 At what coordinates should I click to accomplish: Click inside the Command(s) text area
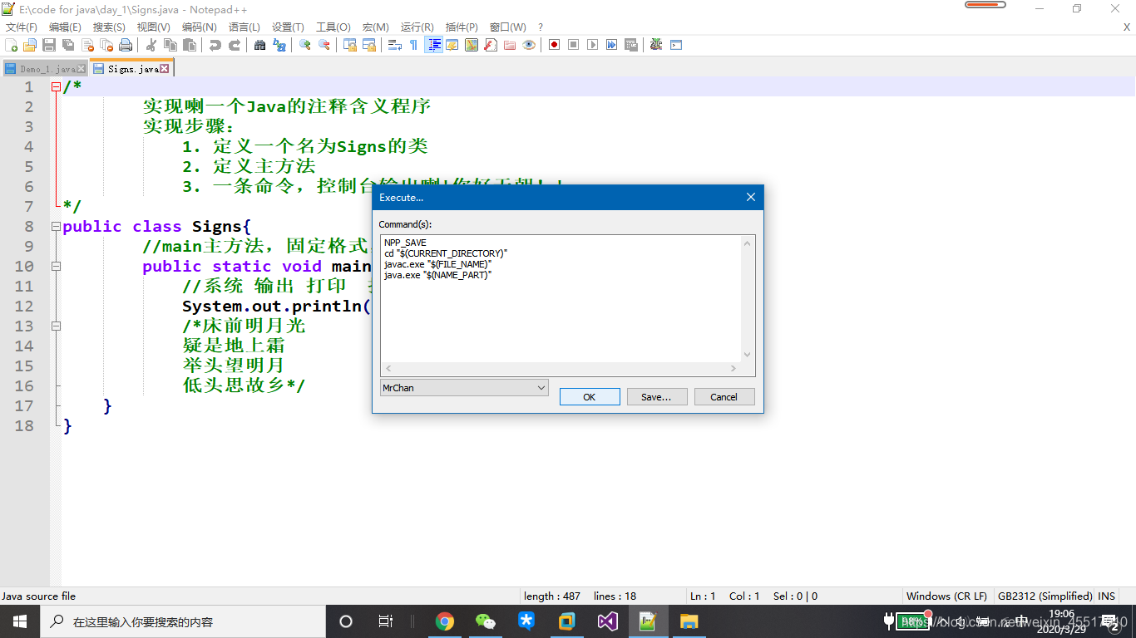pyautogui.click(x=560, y=298)
